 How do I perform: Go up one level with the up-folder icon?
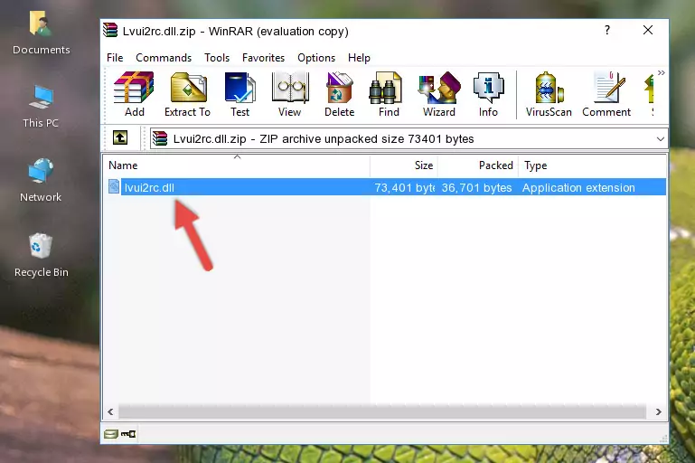[x=120, y=138]
